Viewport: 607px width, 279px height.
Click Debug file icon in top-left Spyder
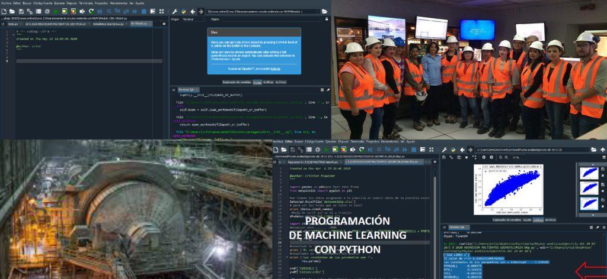(100, 11)
